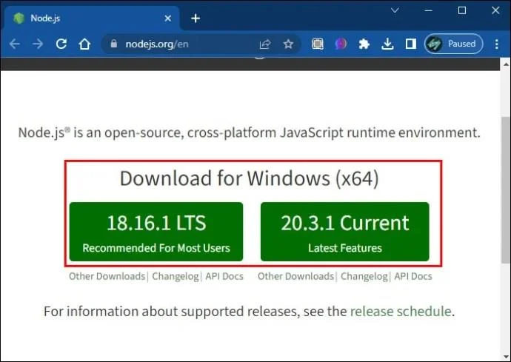This screenshot has height=362, width=511.
Task: Toggle the browser side panel
Action: pyautogui.click(x=410, y=44)
